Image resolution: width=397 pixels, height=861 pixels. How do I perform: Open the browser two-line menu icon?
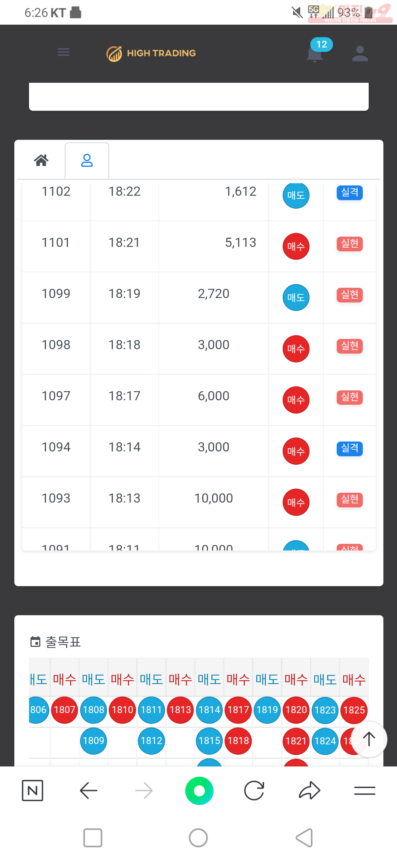click(x=365, y=790)
